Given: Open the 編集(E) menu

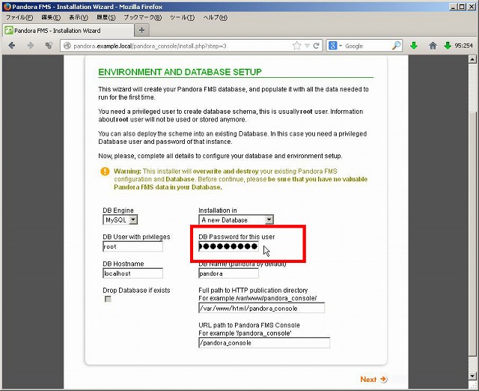Looking at the screenshot, I should [51, 17].
